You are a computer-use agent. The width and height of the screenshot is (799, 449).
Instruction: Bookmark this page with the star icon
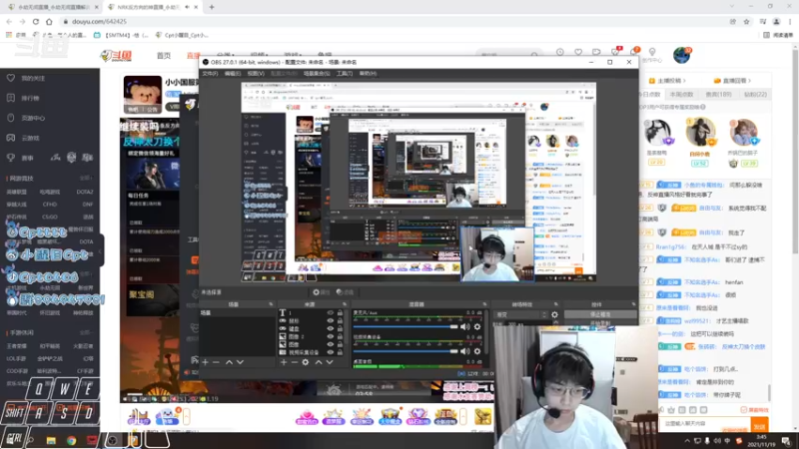point(746,21)
